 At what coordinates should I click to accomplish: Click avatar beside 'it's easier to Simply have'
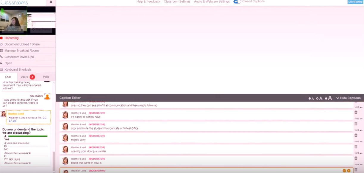[65, 115]
